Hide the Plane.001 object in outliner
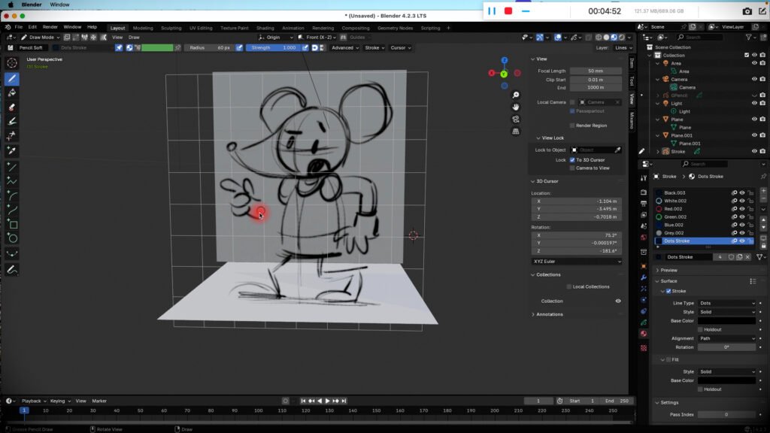The width and height of the screenshot is (770, 433). tap(754, 135)
